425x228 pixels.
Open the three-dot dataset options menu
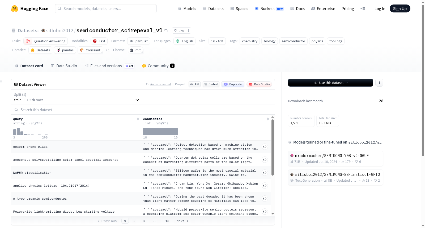[x=379, y=83]
